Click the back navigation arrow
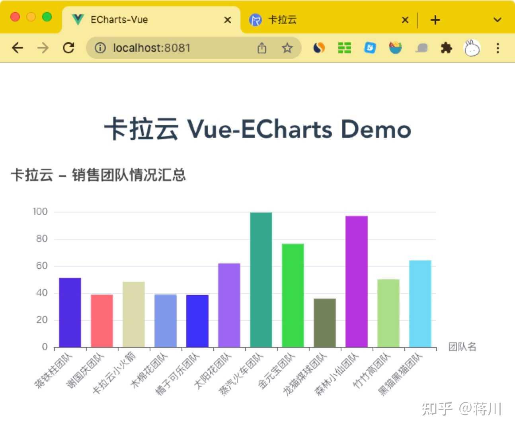The width and height of the screenshot is (515, 429). 18,48
